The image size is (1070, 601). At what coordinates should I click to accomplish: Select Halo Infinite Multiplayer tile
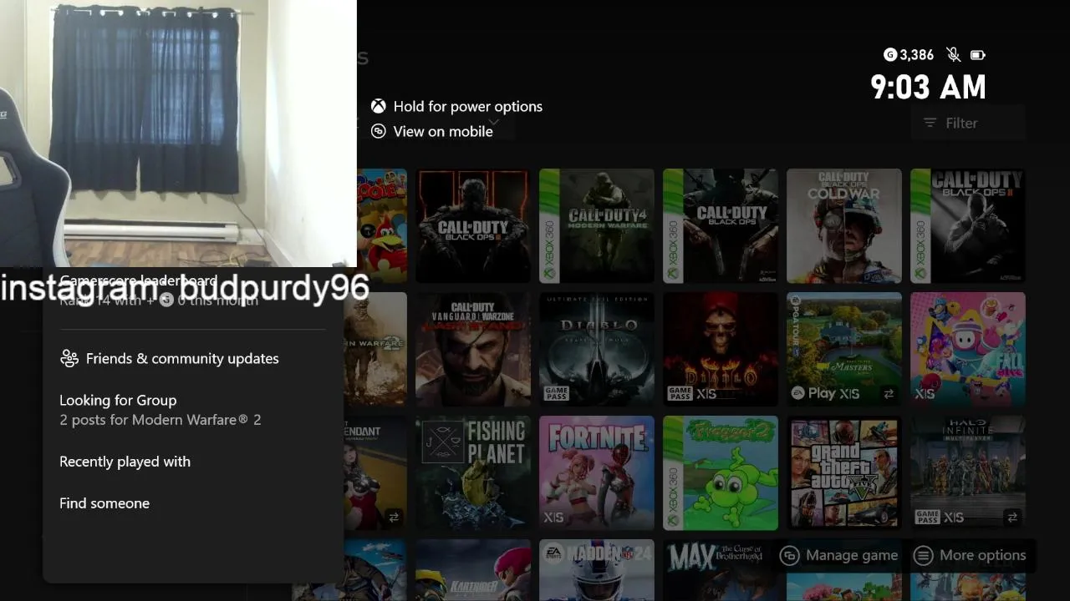[967, 473]
